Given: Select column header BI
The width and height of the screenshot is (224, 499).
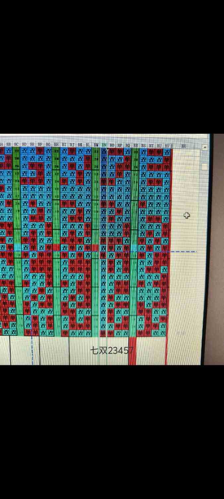Looking at the screenshot, I should (64, 145).
